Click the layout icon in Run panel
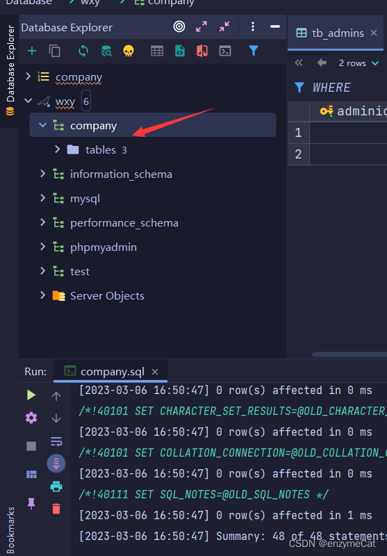 pos(31,475)
